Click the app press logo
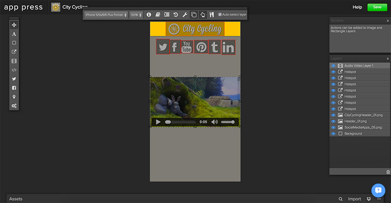This screenshot has width=391, height=203. tap(23, 7)
